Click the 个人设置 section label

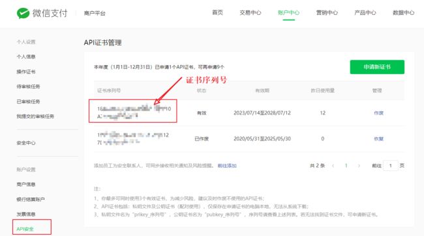click(26, 42)
